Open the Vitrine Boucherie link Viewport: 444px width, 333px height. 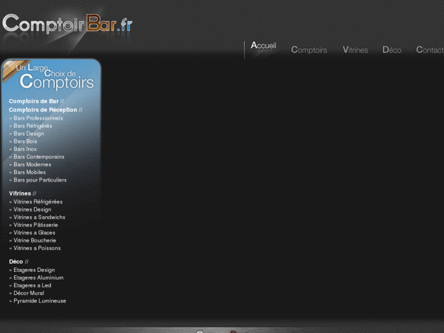[35, 240]
